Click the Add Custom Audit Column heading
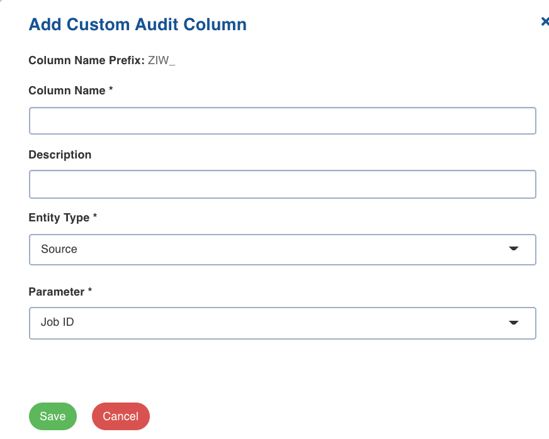 click(x=138, y=25)
